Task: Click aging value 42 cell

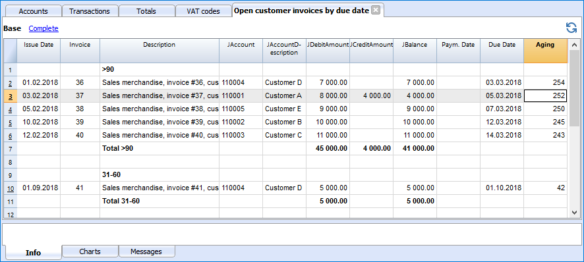Action: pos(545,188)
